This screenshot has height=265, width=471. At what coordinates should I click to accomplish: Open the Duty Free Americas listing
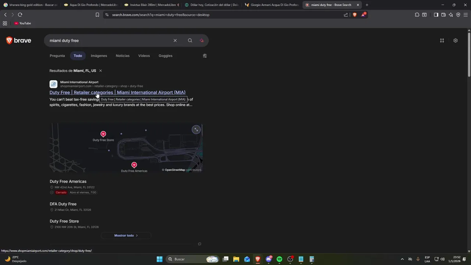pyautogui.click(x=68, y=181)
